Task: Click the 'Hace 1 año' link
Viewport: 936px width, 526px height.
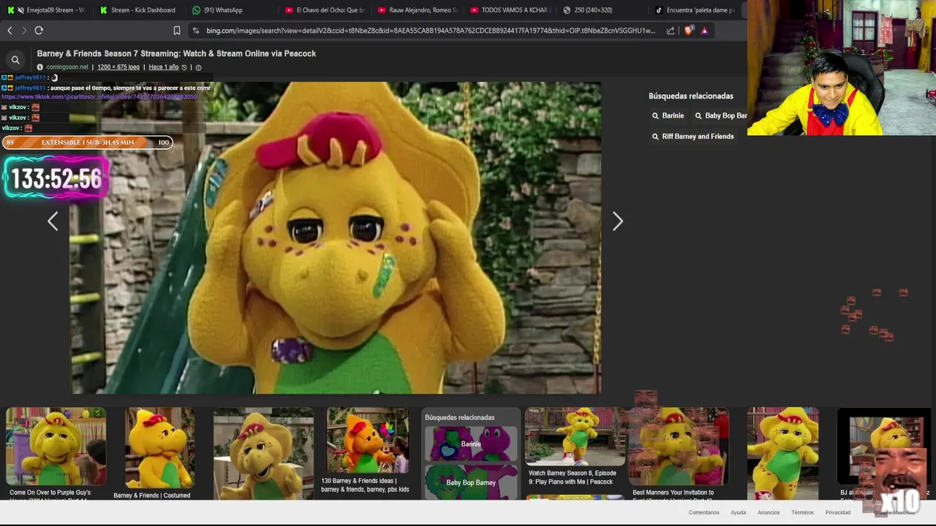Action: tap(164, 67)
